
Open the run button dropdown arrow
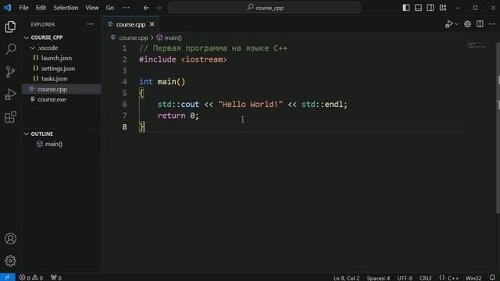(456, 24)
